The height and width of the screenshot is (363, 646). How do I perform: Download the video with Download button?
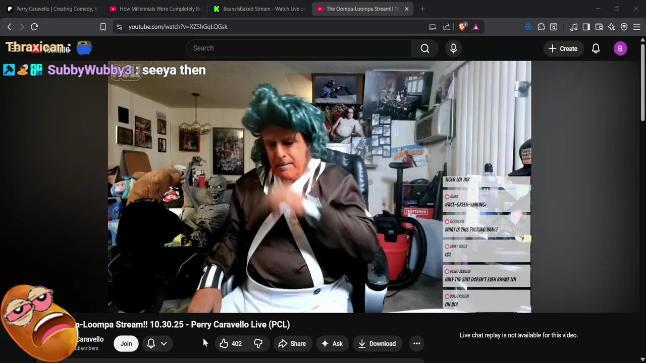[x=376, y=344]
